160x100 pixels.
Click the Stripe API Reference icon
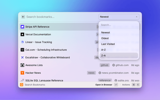(22, 27)
